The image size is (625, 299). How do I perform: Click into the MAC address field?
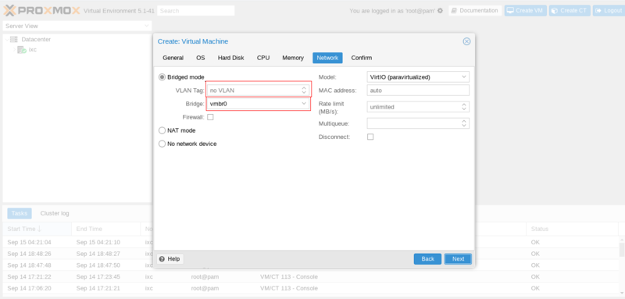pyautogui.click(x=418, y=91)
